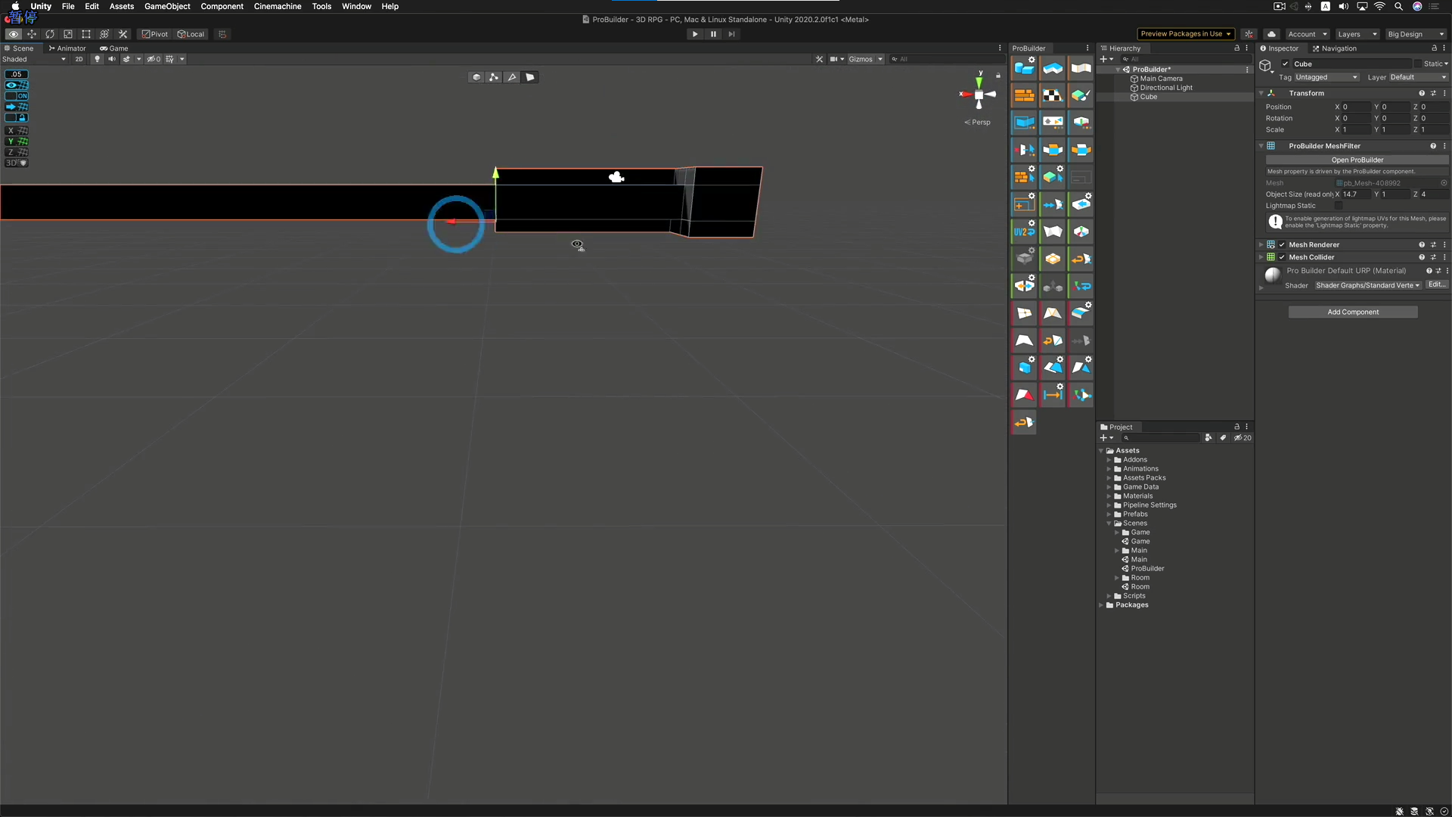The width and height of the screenshot is (1452, 817).
Task: Open the New Shape tool in ProBuilder
Action: pos(1024,68)
